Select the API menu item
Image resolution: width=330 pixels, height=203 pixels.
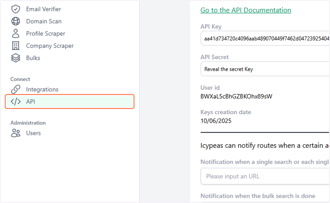pos(70,101)
